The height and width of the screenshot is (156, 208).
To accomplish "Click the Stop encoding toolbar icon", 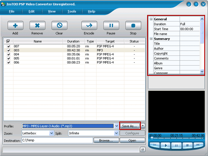I will (133, 26).
